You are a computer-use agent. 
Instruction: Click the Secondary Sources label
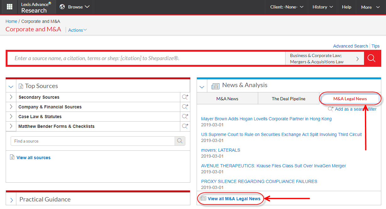pyautogui.click(x=39, y=97)
